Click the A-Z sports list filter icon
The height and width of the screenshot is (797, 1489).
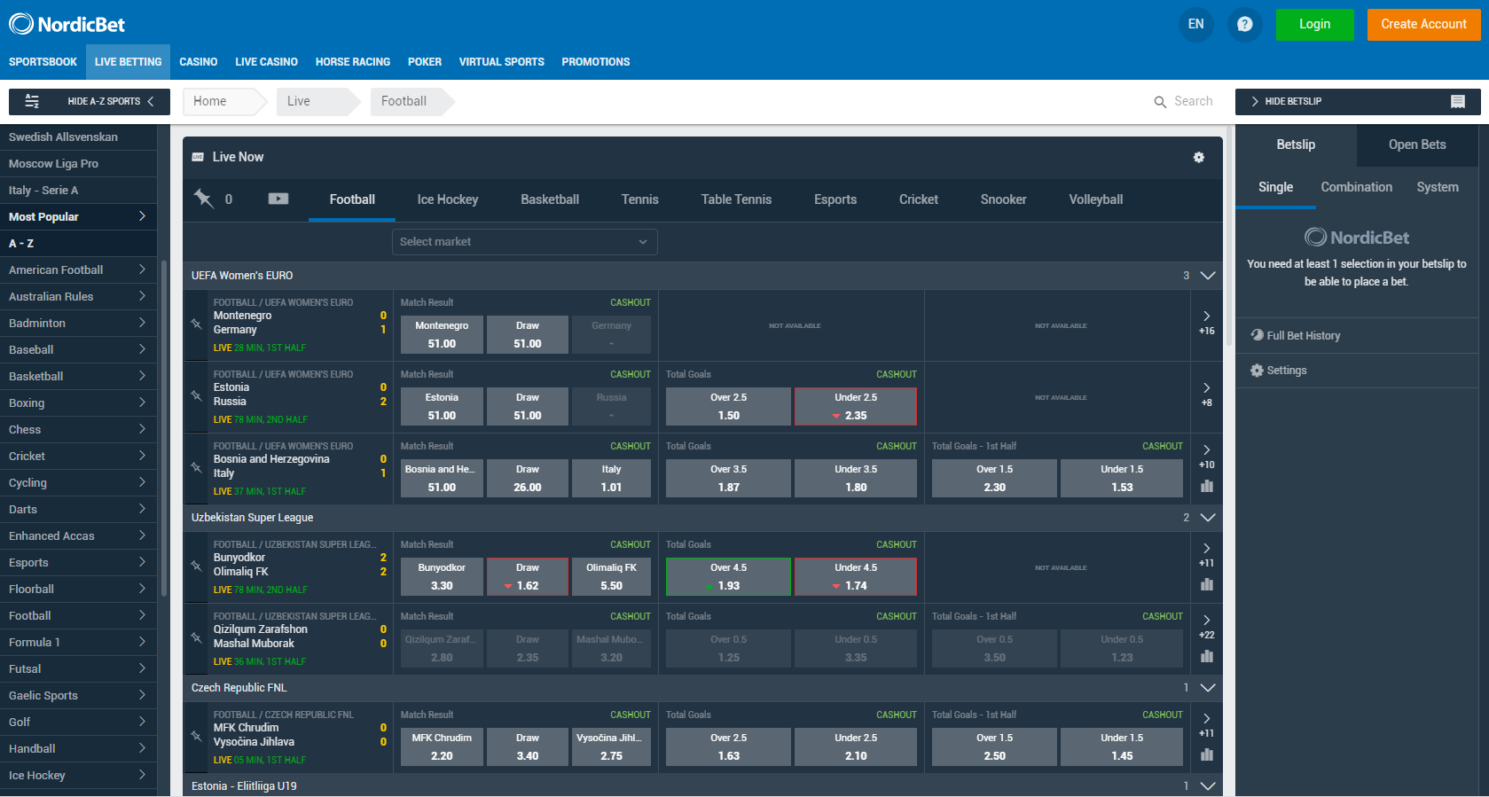(32, 101)
